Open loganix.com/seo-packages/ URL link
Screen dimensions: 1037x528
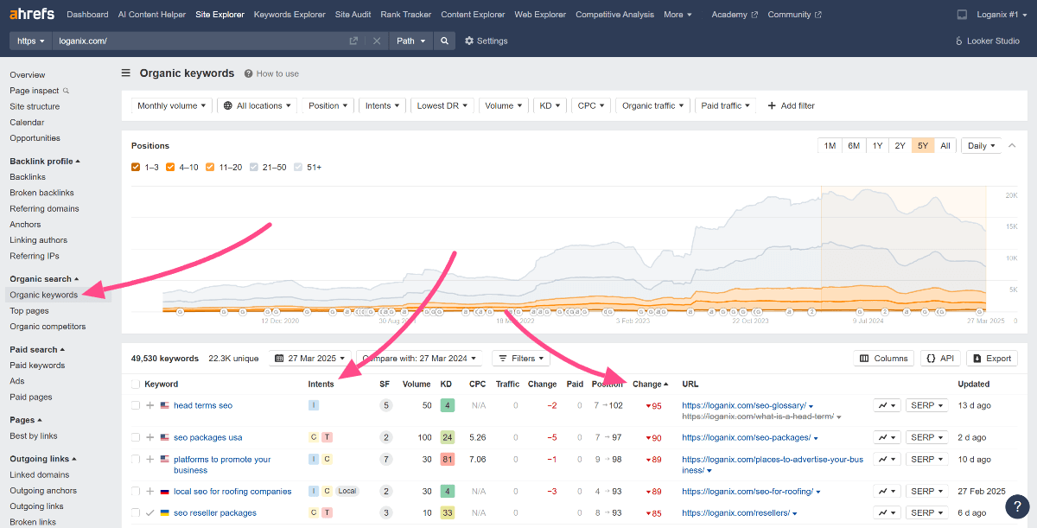(746, 437)
